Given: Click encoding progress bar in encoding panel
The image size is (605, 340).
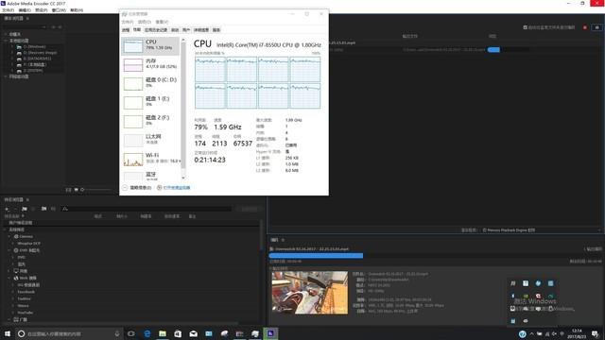Looking at the screenshot, I should (316, 255).
